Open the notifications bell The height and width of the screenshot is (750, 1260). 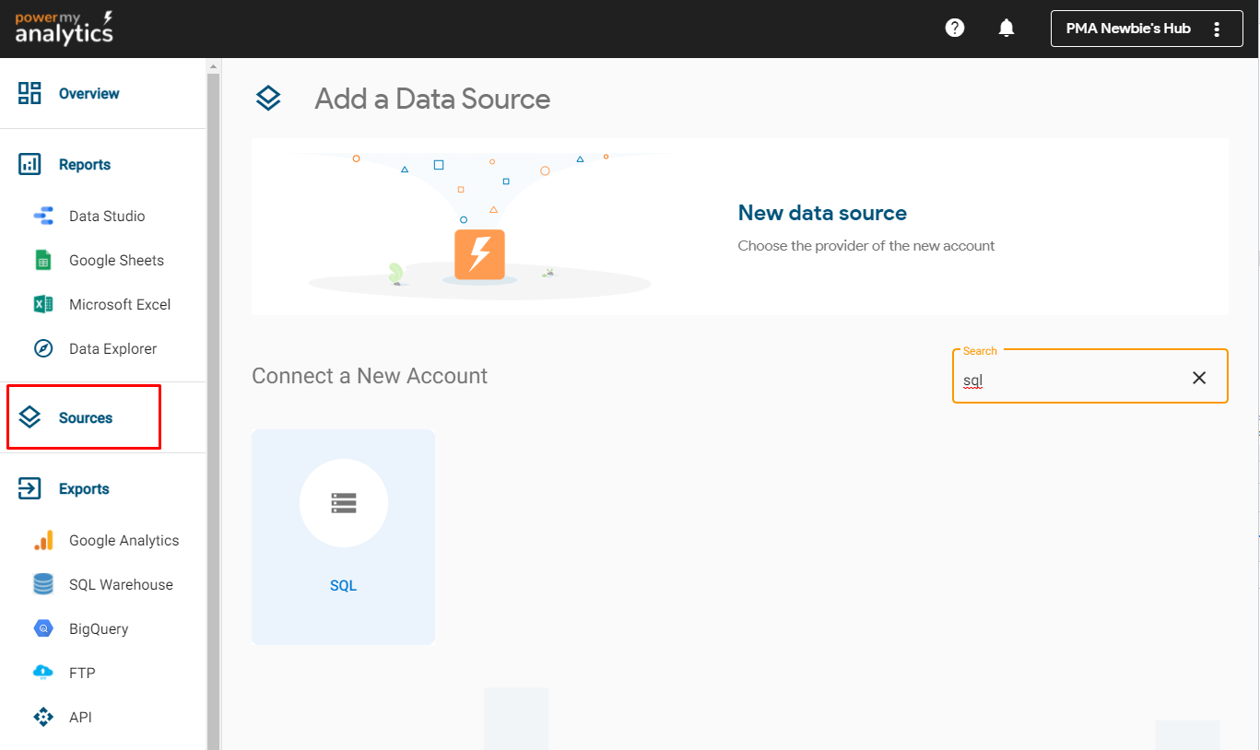click(x=1007, y=29)
